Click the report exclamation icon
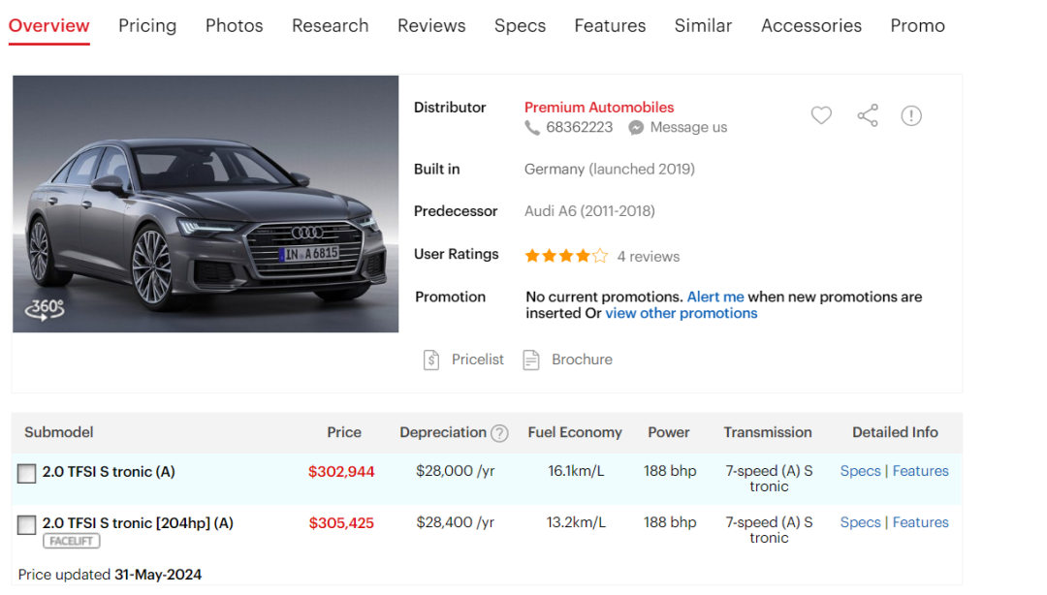1047x595 pixels. (910, 115)
